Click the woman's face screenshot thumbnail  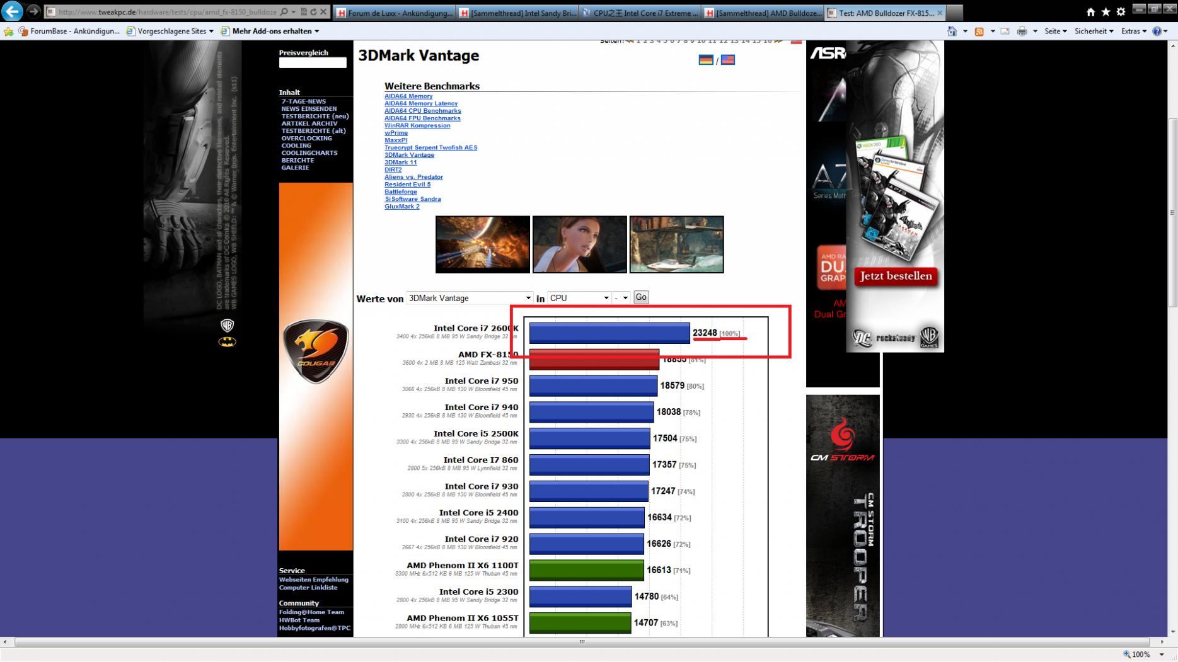coord(580,244)
